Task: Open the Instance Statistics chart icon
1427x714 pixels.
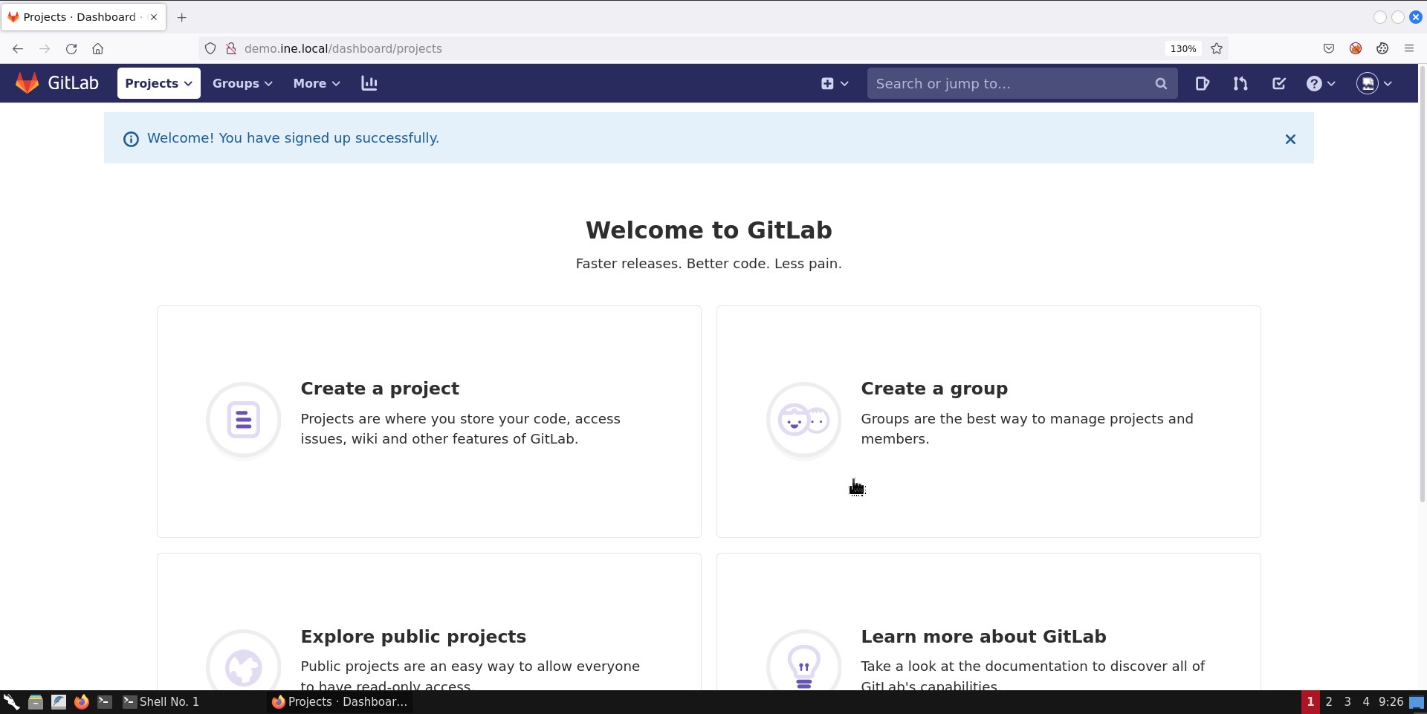Action: (369, 83)
